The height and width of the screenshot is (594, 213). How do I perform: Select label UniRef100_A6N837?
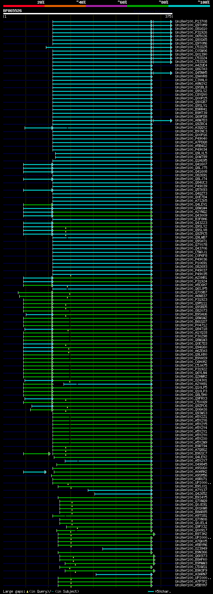[191, 296]
